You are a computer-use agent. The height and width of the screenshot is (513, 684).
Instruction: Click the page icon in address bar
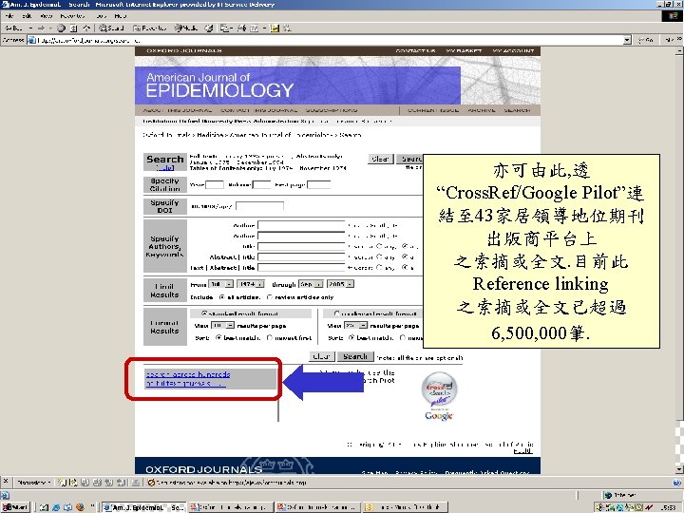click(31, 40)
